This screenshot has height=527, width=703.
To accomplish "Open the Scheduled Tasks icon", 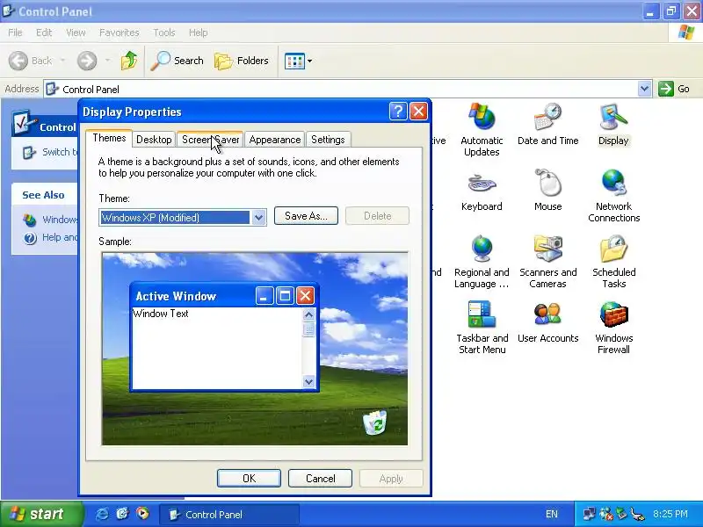I will tap(613, 262).
